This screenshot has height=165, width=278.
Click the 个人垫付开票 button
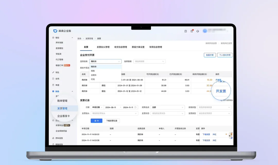[225, 55]
